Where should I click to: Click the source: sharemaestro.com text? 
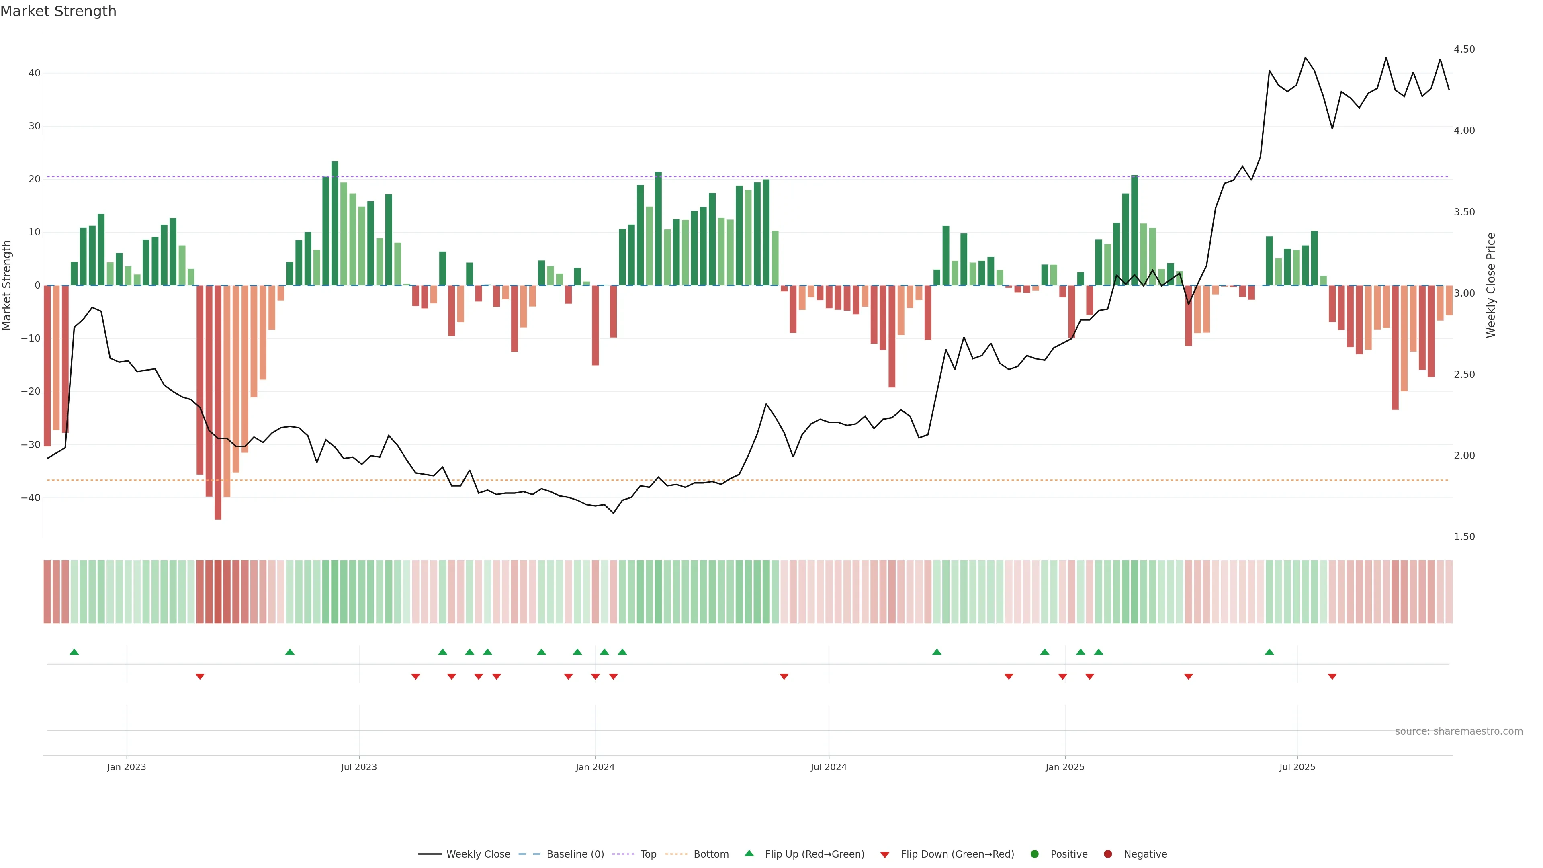click(1459, 731)
